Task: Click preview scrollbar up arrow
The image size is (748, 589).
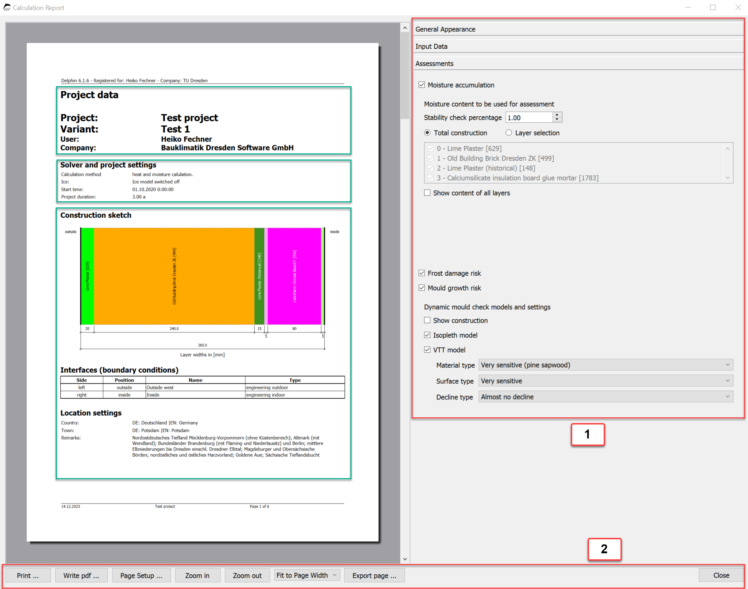Action: pos(405,28)
